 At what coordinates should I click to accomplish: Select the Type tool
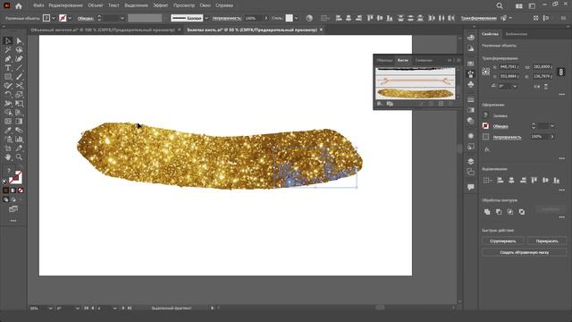click(8, 68)
